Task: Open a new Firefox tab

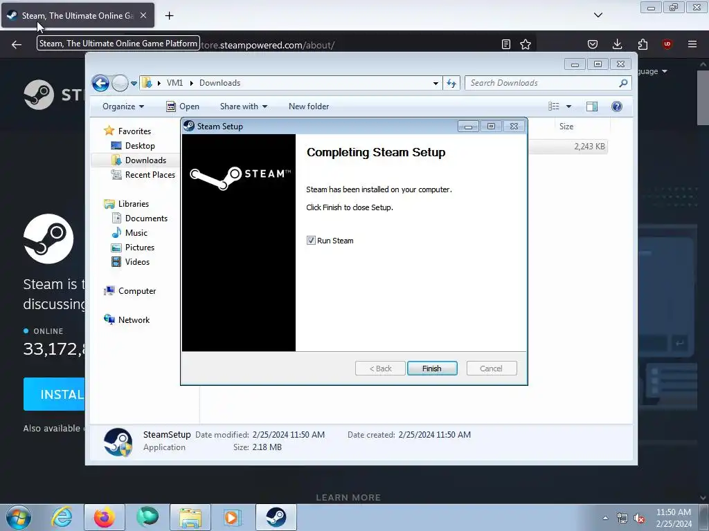Action: 169,16
